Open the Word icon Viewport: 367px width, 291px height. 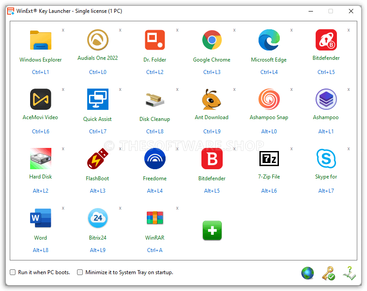(x=40, y=218)
